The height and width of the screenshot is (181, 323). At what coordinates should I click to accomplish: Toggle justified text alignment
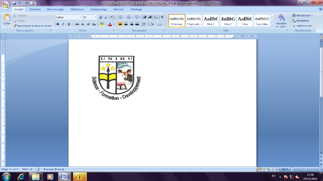pyautogui.click(x=138, y=24)
